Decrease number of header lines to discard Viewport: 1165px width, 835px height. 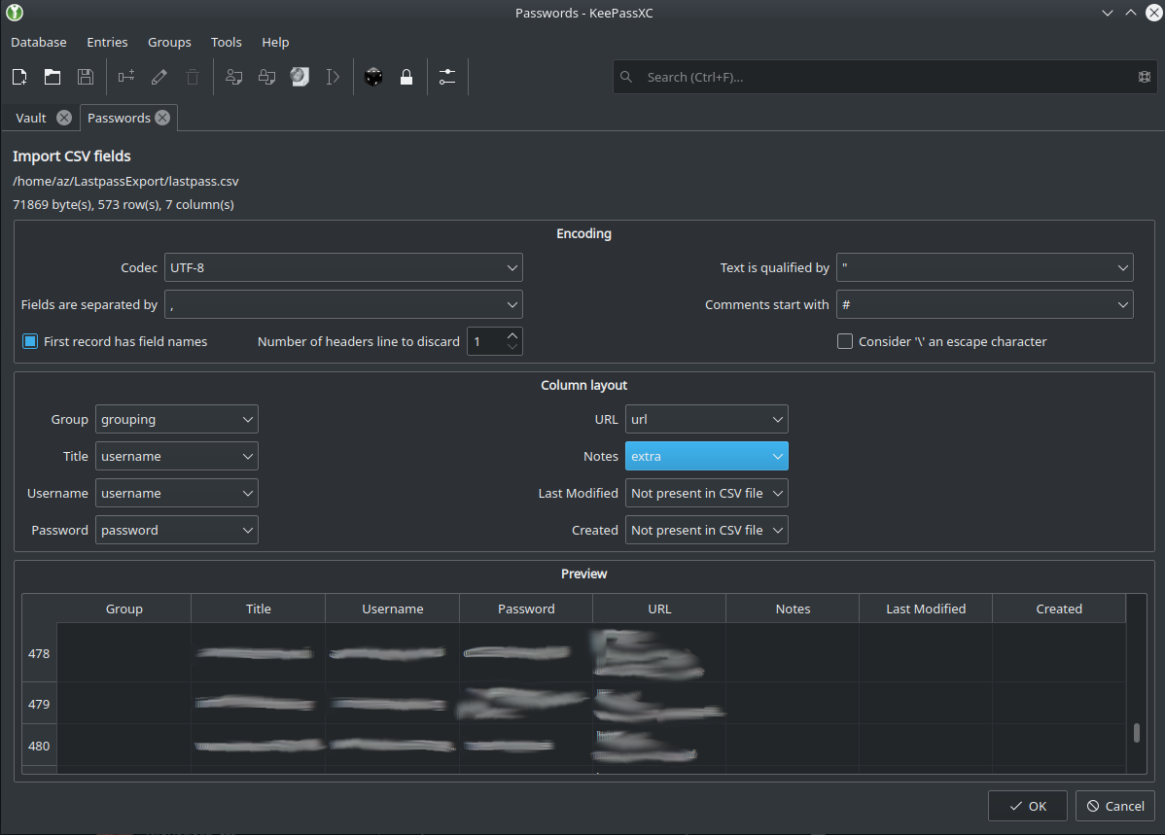coord(512,347)
